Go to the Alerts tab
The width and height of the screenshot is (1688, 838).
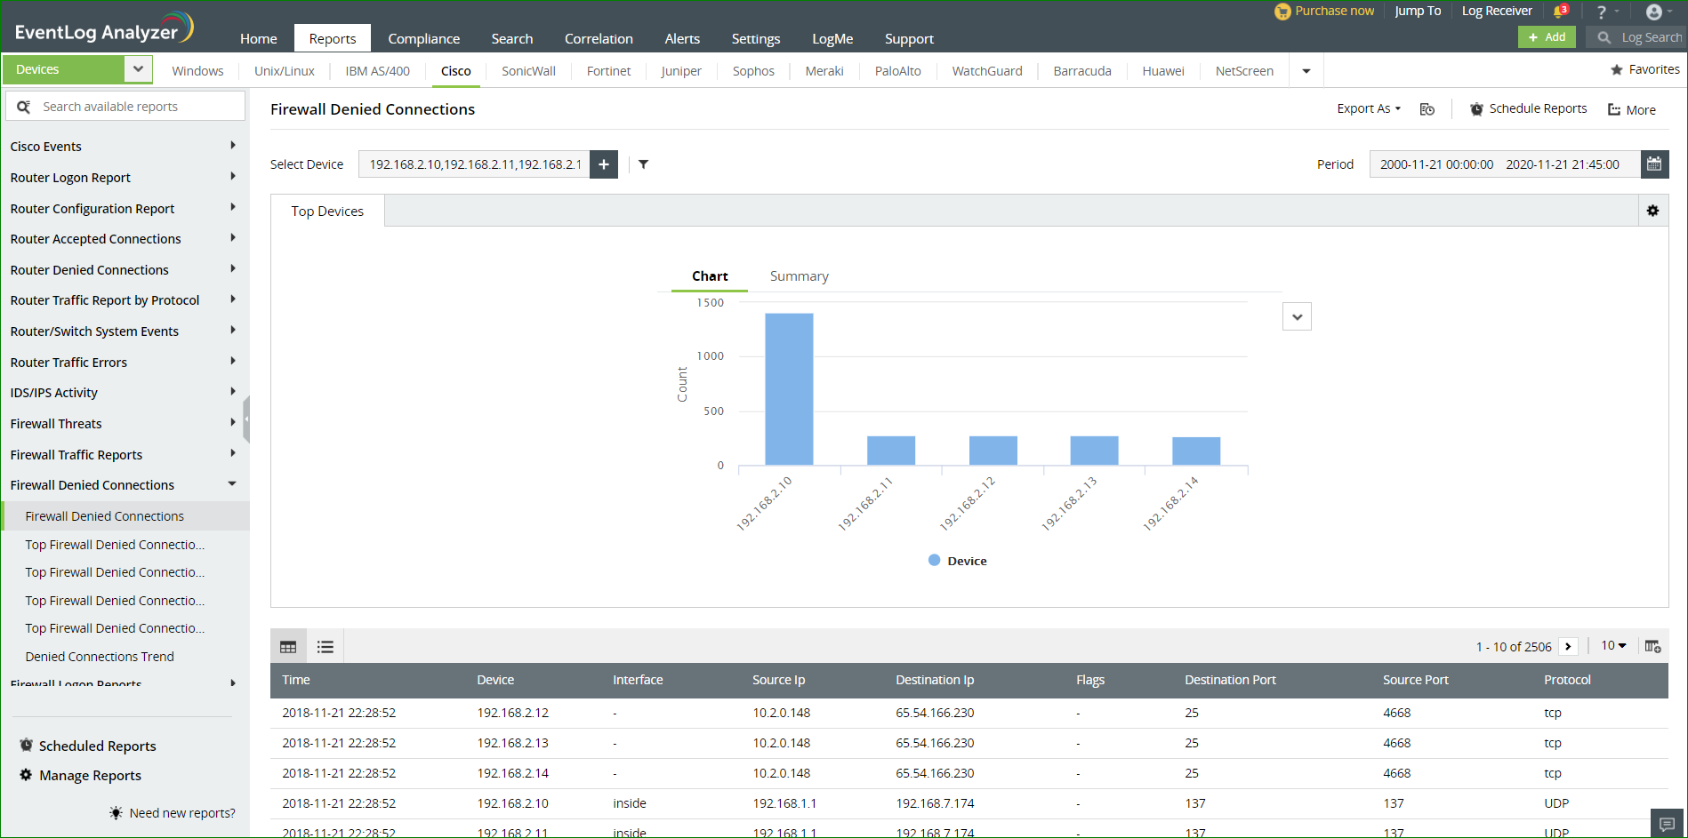point(682,38)
